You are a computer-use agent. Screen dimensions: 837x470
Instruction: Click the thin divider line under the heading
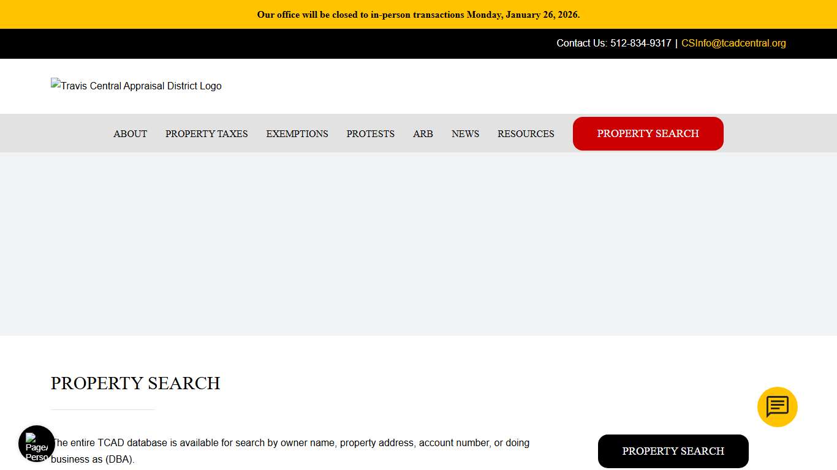[x=103, y=409]
